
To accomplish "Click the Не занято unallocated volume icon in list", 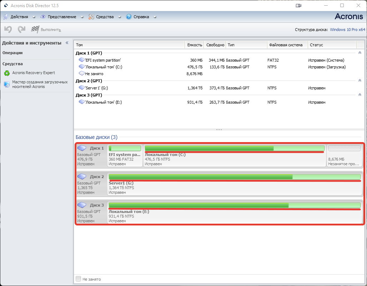I will [82, 73].
